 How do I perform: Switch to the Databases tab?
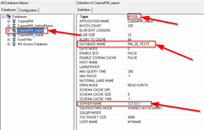coord(9,10)
